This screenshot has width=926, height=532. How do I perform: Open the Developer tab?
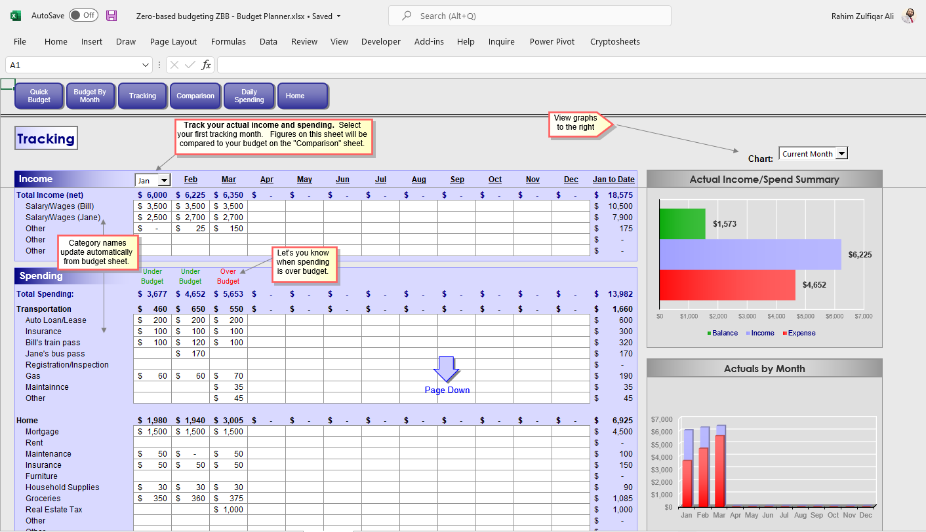pos(381,41)
